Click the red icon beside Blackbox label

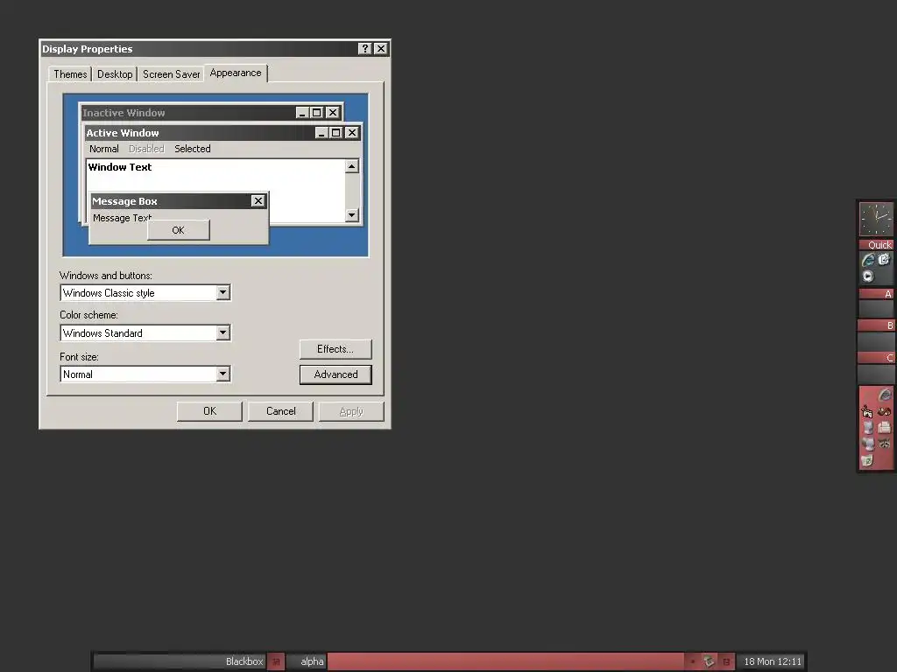(276, 661)
